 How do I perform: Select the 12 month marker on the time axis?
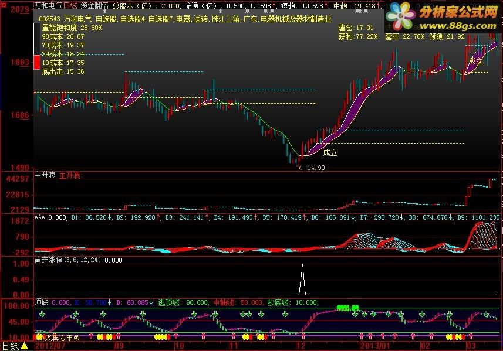(301, 346)
